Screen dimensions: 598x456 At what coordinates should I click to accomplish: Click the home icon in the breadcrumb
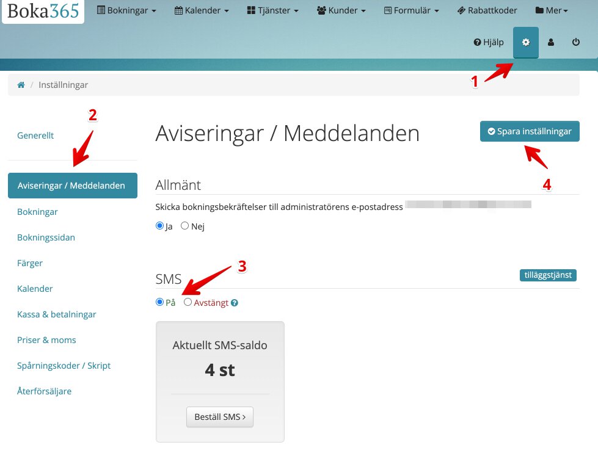click(x=21, y=84)
